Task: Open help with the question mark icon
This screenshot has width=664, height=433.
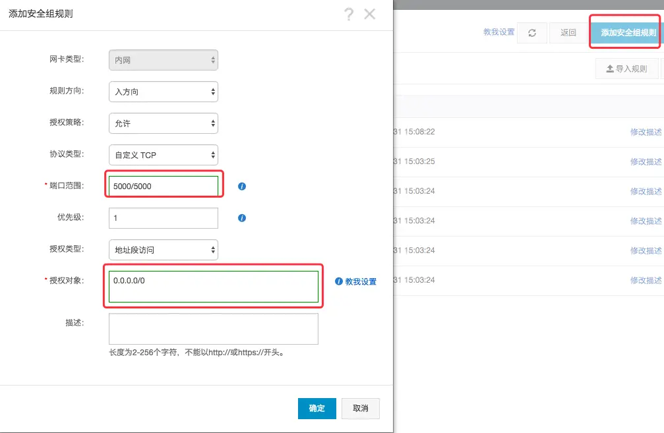Action: tap(349, 14)
